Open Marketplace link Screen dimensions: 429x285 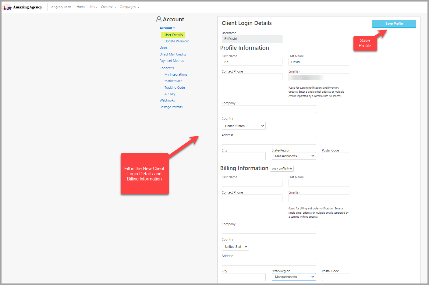click(173, 81)
